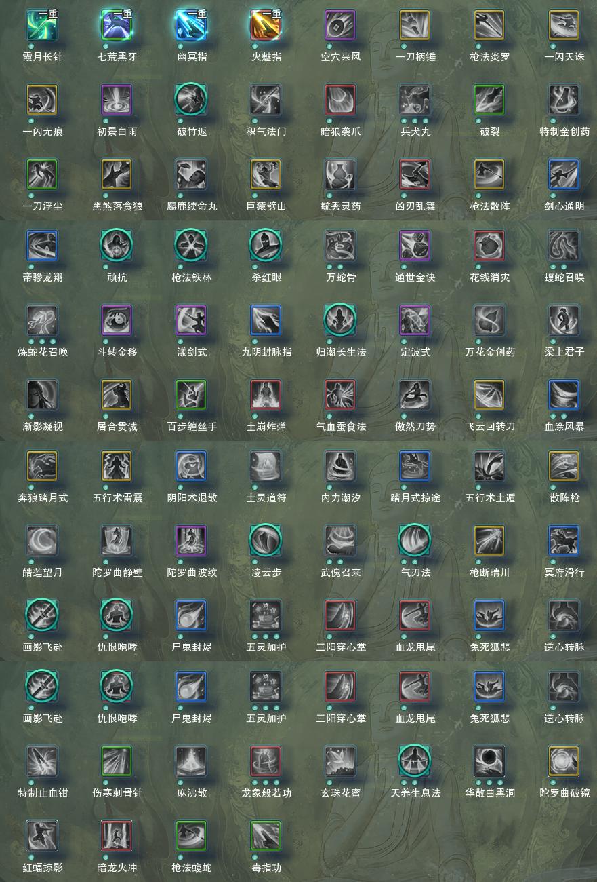Choose the 幽冥指 skill icon
Screen dimensions: 597x882
tap(191, 25)
